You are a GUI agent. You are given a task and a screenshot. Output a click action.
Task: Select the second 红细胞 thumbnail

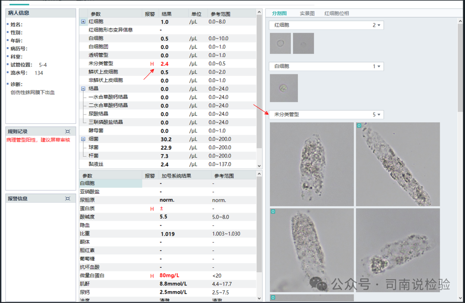304,43
